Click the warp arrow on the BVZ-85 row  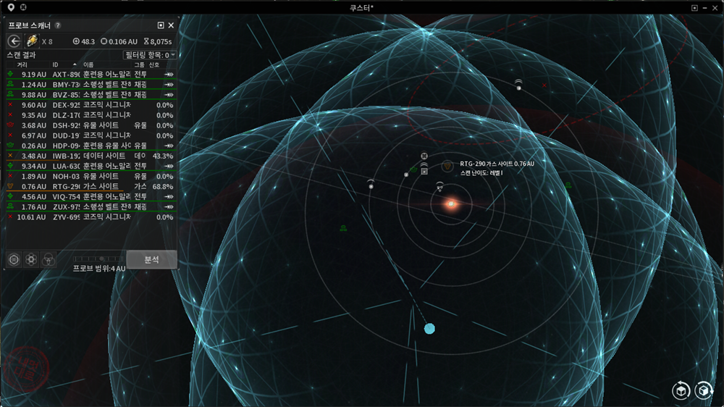click(169, 95)
